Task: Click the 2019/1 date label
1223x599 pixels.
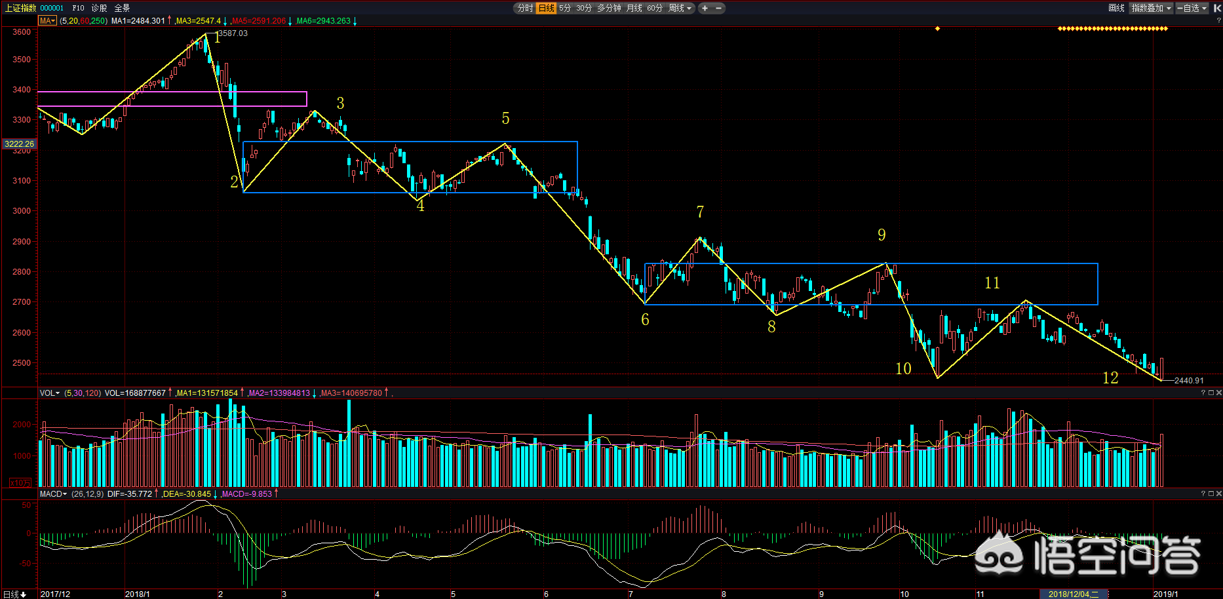Action: (1166, 594)
